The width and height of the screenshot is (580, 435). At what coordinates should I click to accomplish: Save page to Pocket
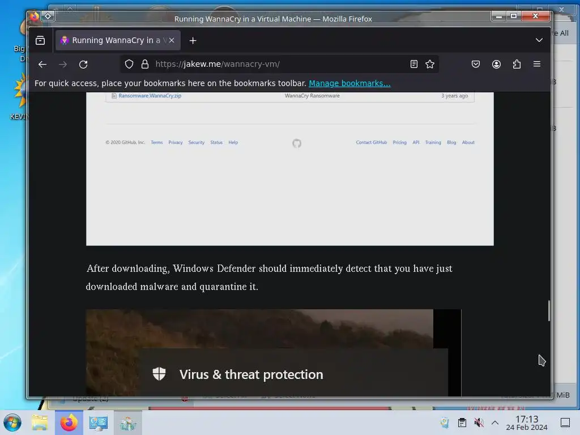[476, 65]
